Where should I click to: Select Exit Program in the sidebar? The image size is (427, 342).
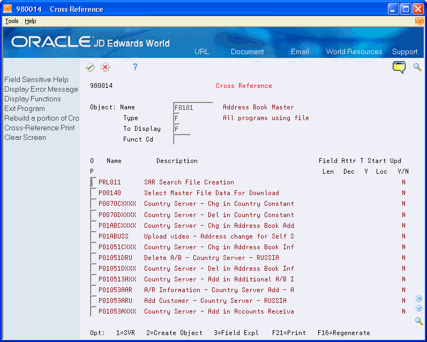pyautogui.click(x=25, y=108)
